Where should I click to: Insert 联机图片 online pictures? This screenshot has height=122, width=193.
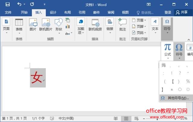coord(46,25)
